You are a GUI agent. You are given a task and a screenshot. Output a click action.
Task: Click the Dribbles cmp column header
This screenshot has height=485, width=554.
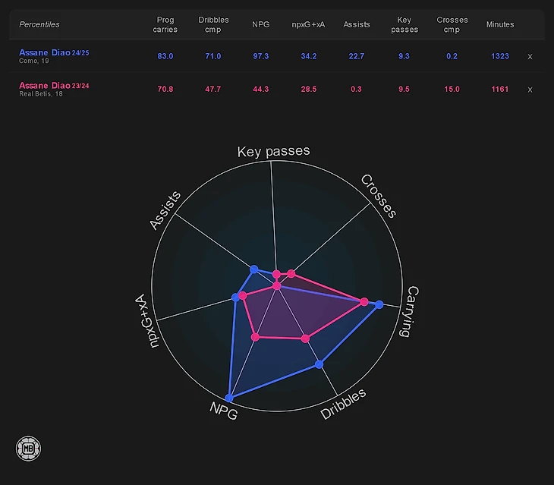213,25
